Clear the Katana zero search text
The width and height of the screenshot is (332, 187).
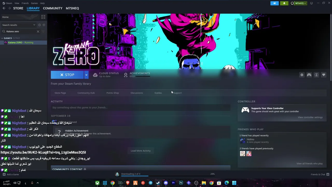coord(38,31)
